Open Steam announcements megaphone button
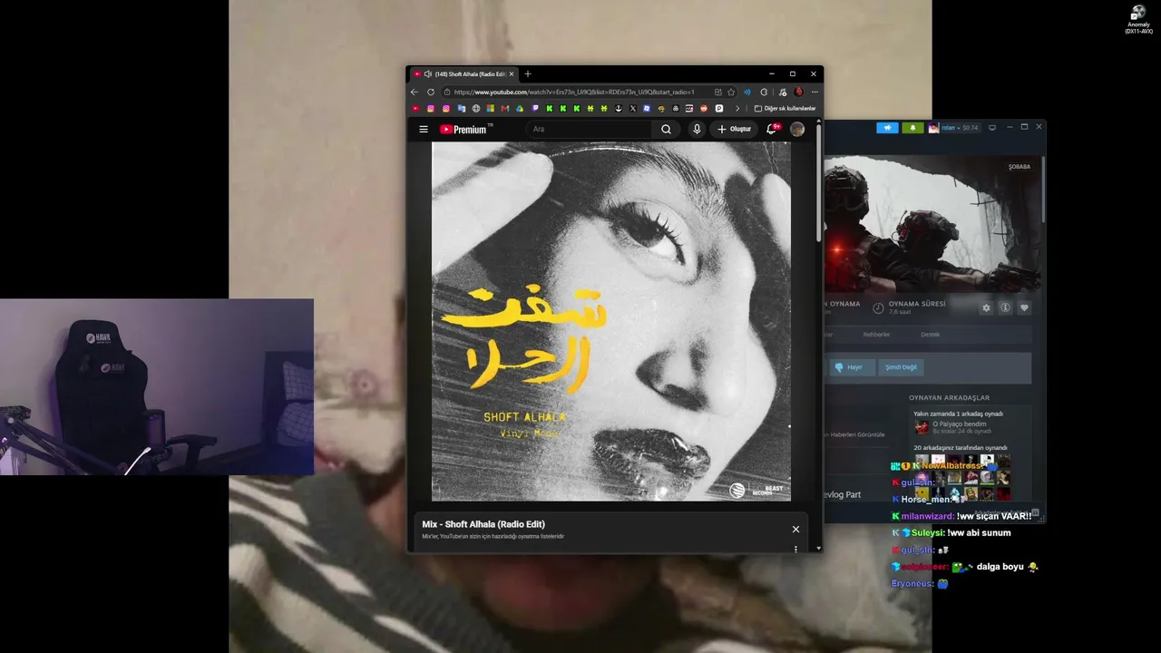The width and height of the screenshot is (1161, 653). coord(887,128)
